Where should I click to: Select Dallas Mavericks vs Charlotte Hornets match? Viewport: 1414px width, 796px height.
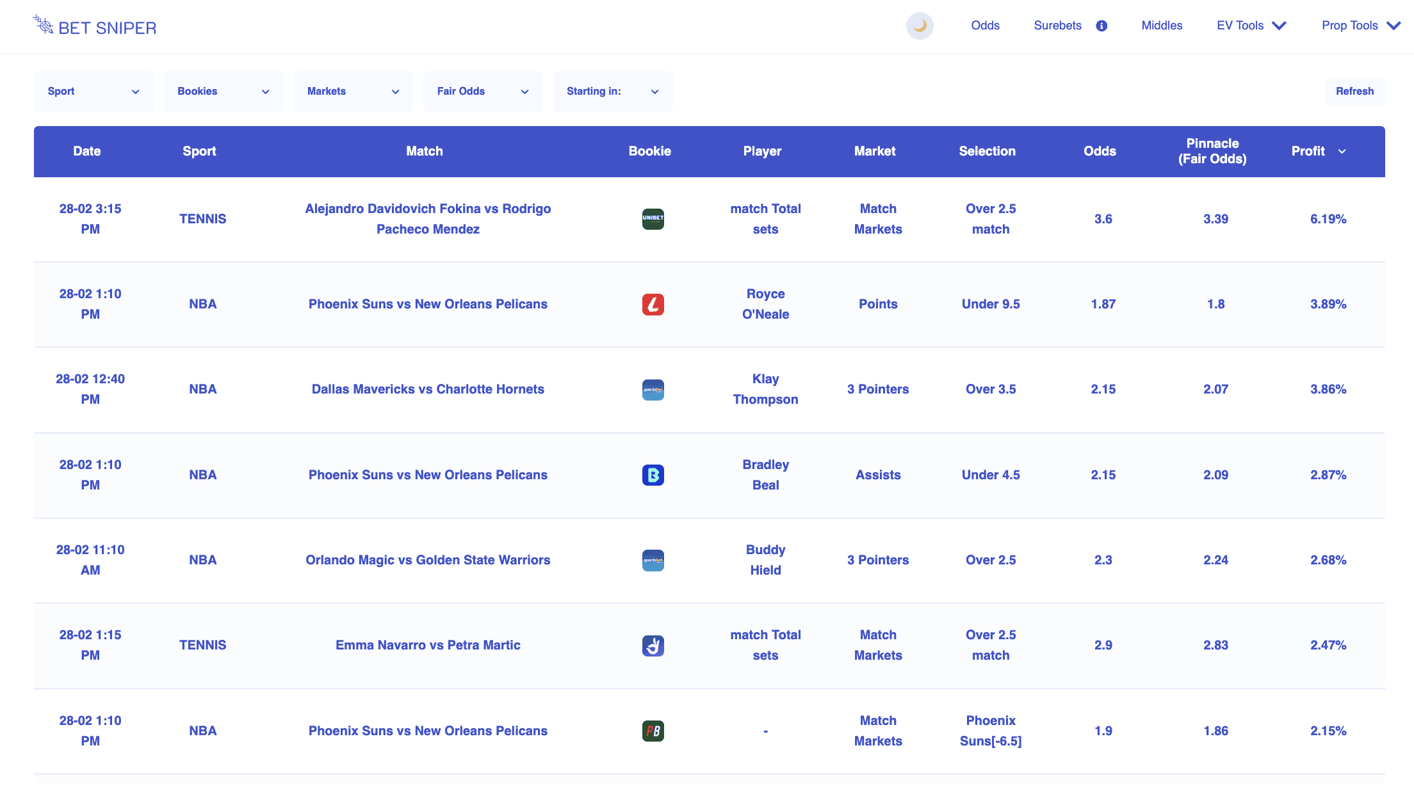[x=428, y=389]
